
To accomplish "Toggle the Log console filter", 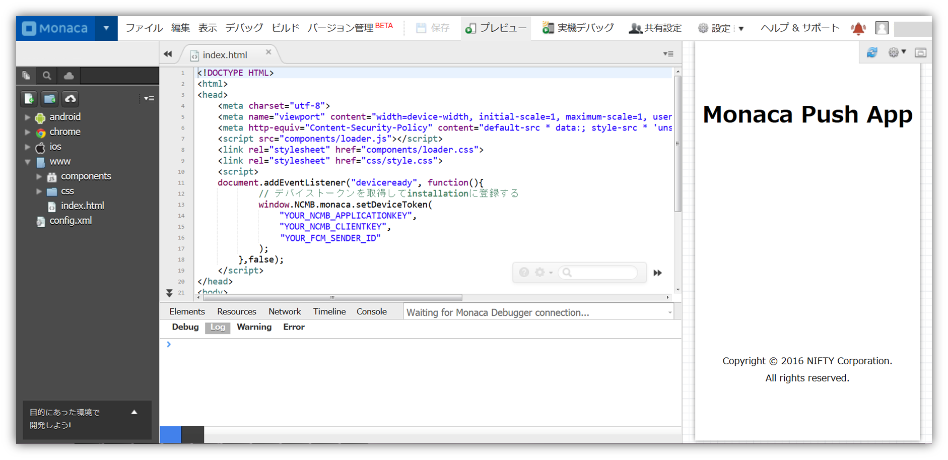I will tap(218, 327).
